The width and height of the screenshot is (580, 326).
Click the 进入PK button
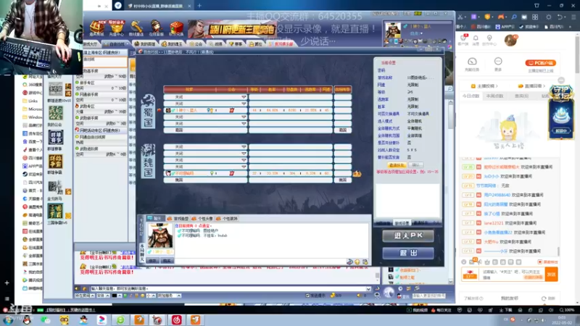[x=408, y=235]
